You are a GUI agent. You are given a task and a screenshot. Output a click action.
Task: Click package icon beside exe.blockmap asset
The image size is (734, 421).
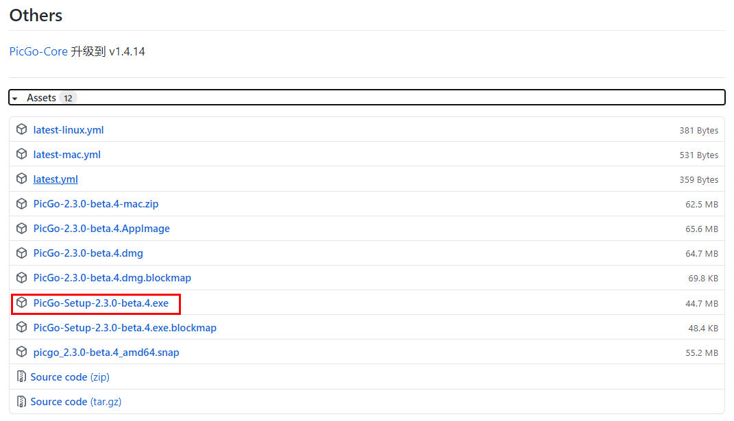pos(21,327)
